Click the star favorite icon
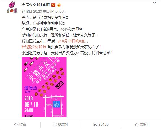 click(x=16, y=125)
